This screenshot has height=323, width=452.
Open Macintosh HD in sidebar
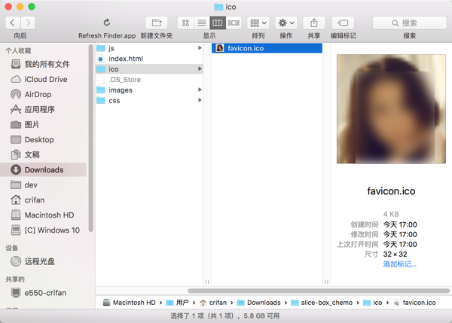point(43,215)
